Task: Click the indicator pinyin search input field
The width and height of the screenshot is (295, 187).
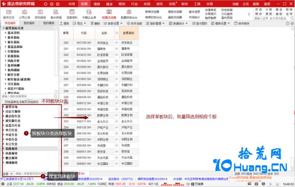Action: click(27, 96)
